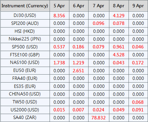The width and height of the screenshot is (148, 122).
Task: Click the Instrument (Currency) column header
Action: point(25,6)
